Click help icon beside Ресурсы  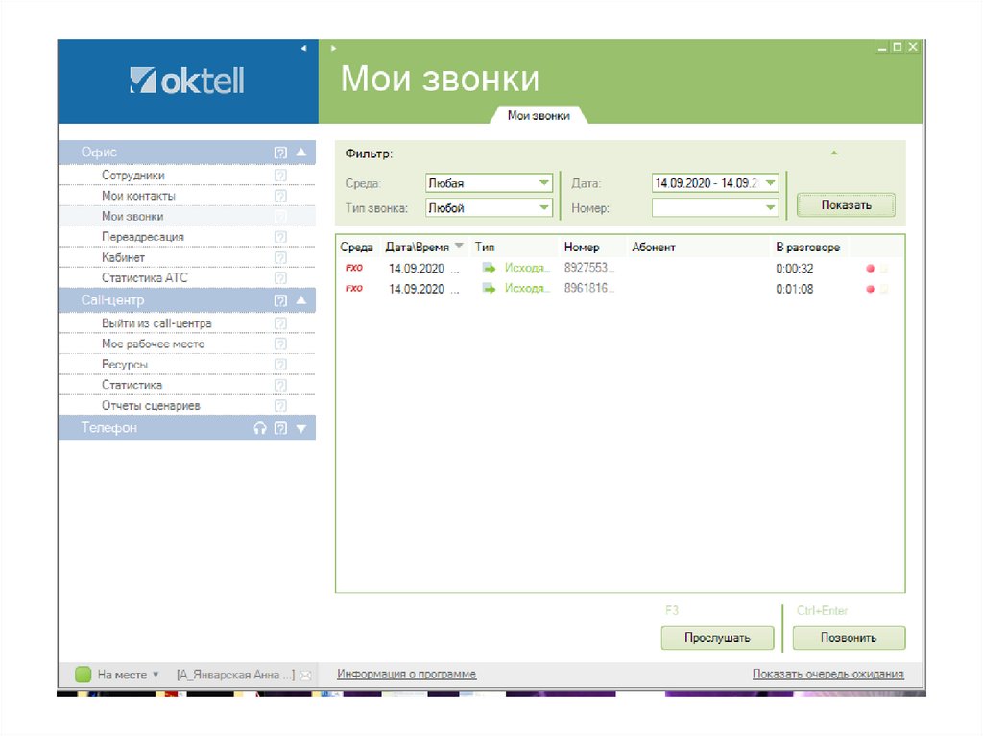pyautogui.click(x=280, y=365)
